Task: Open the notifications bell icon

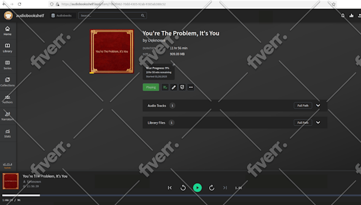Action: point(343,16)
